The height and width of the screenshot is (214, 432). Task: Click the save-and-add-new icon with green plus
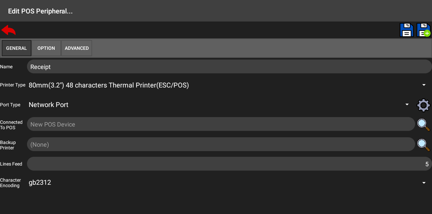tap(423, 30)
